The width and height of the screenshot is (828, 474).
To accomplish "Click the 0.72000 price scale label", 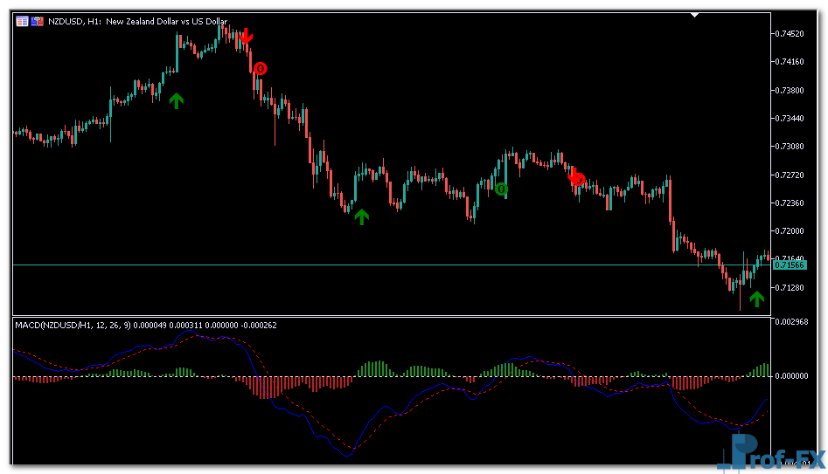I will pos(790,231).
